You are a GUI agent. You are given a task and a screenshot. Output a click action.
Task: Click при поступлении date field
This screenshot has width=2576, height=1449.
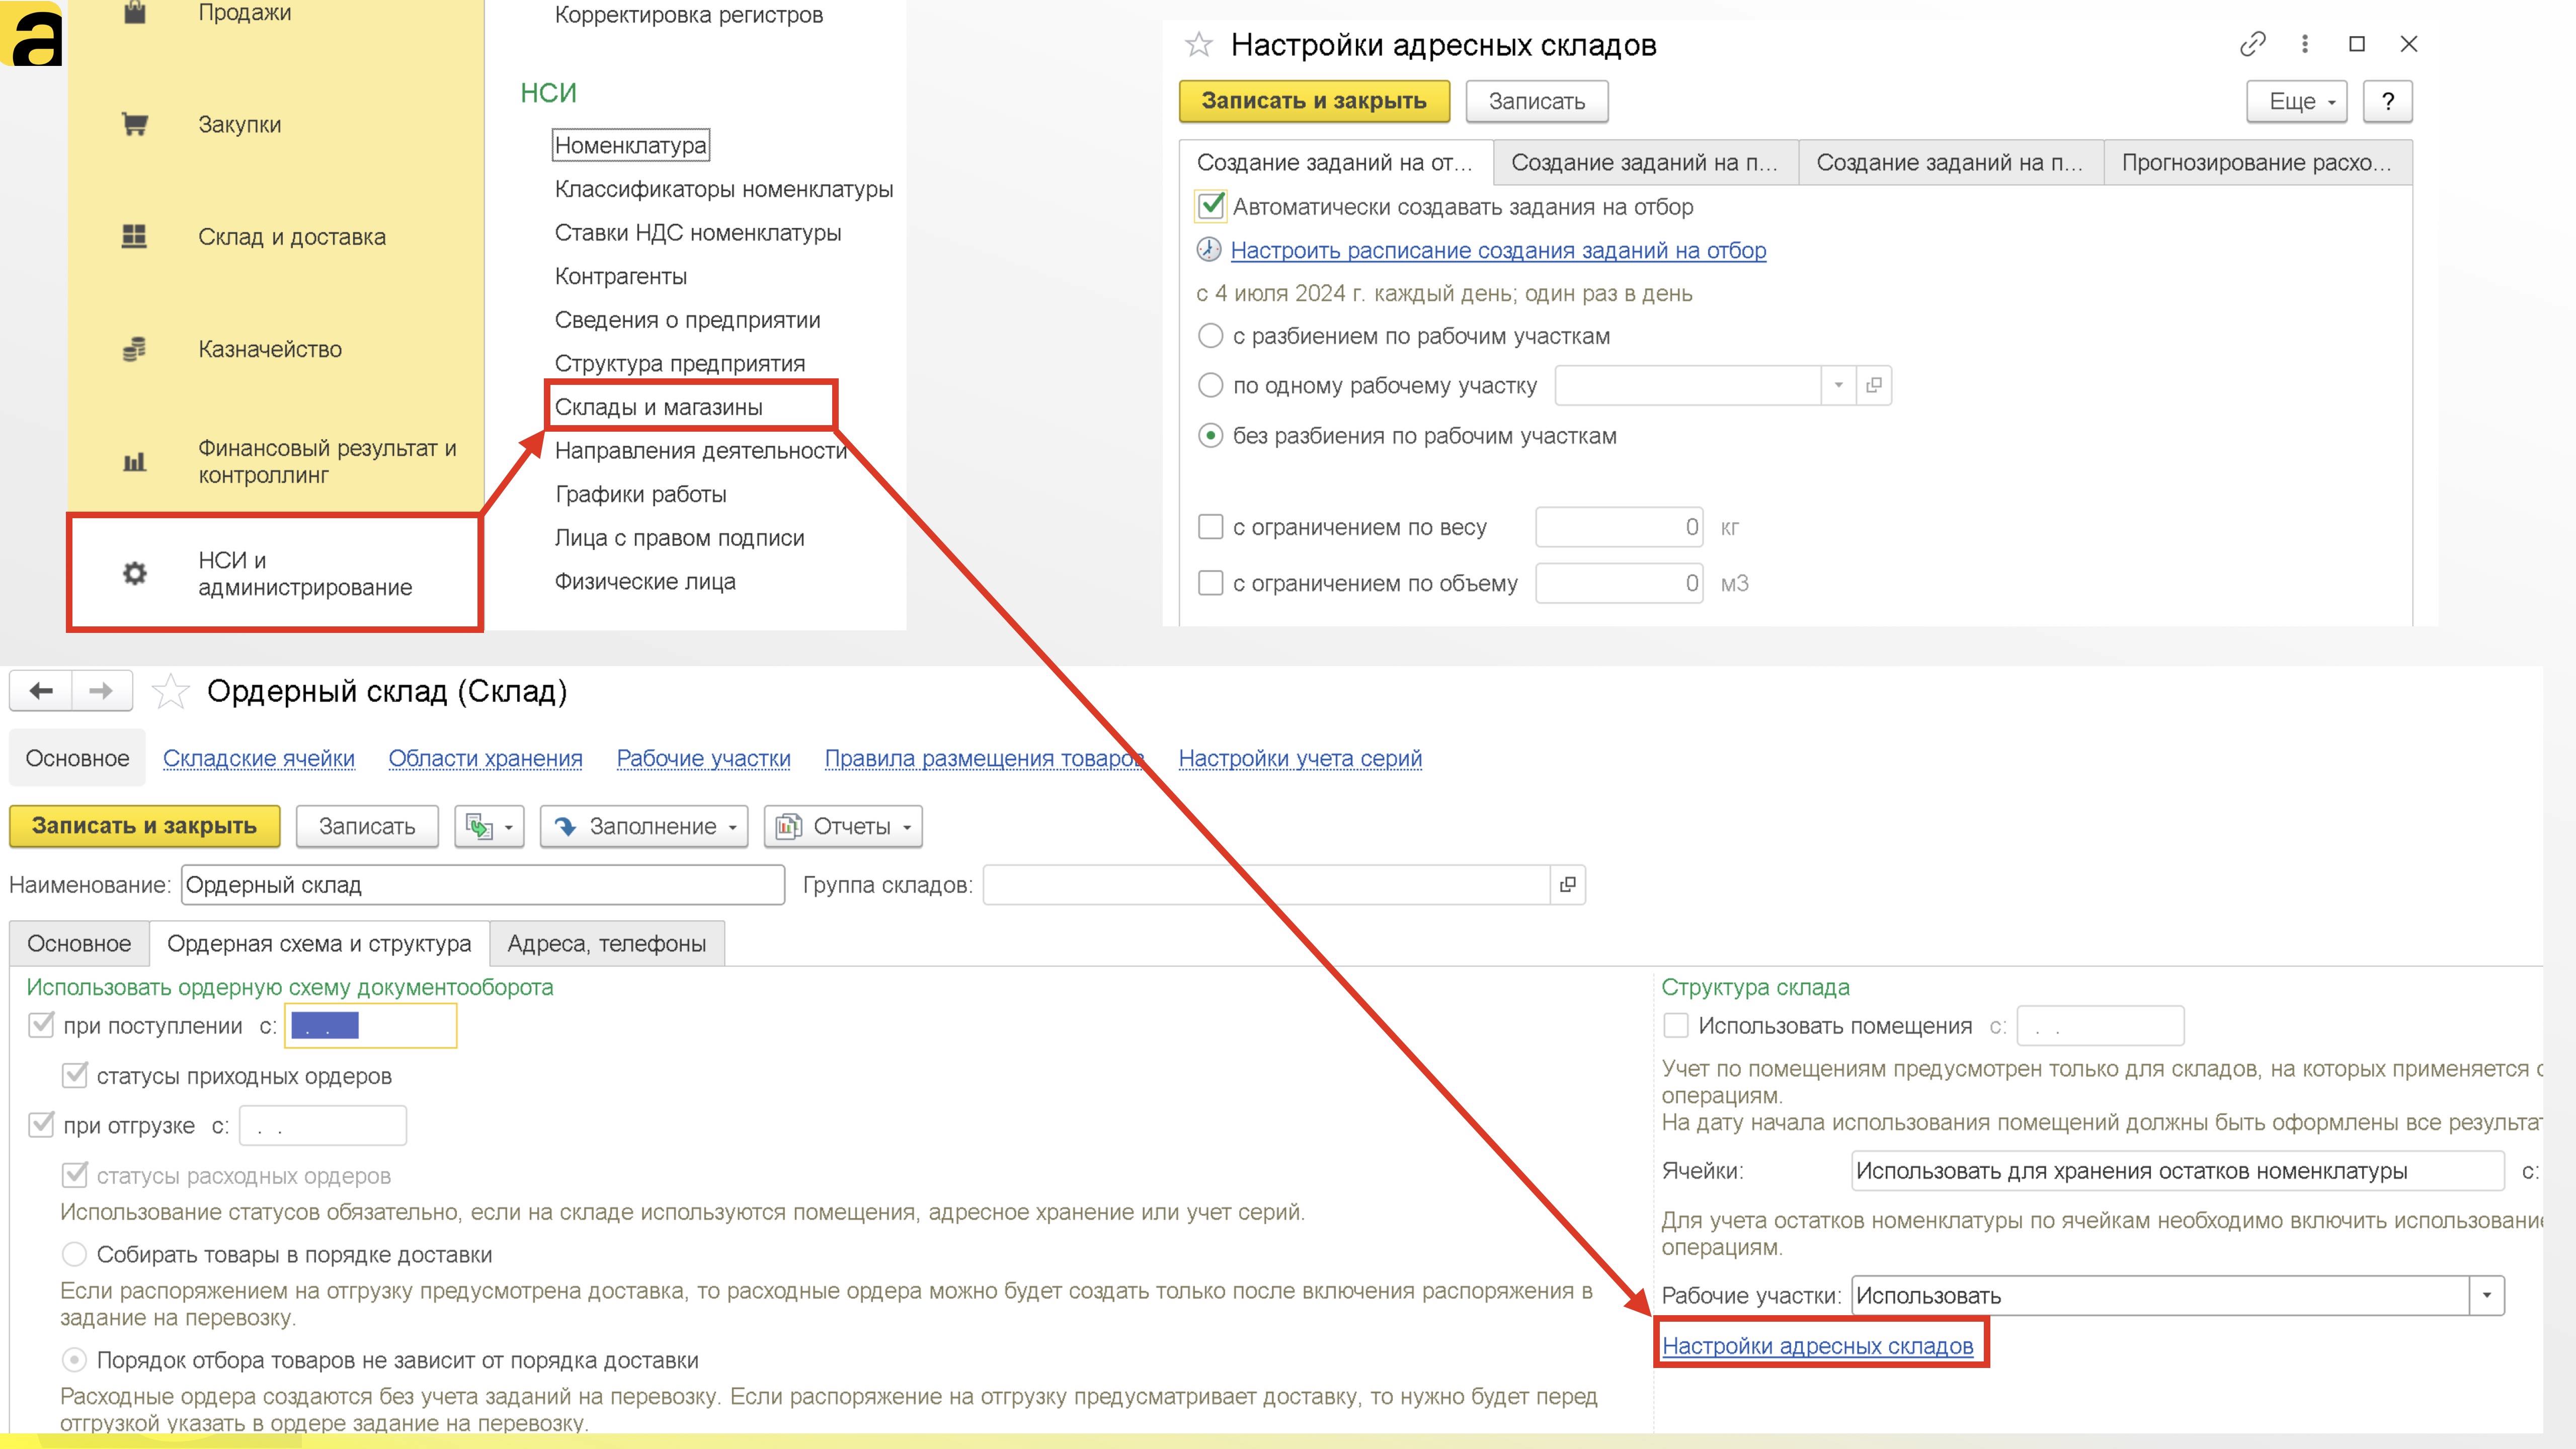pos(371,1026)
